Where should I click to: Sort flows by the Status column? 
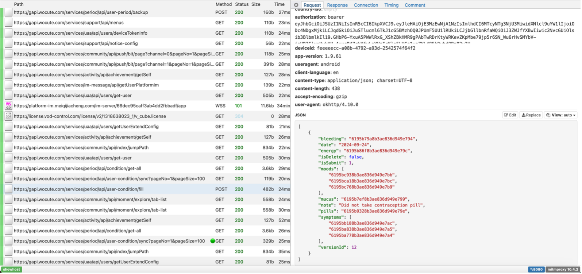pyautogui.click(x=241, y=4)
